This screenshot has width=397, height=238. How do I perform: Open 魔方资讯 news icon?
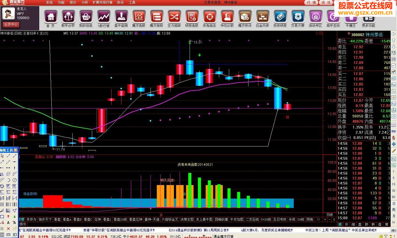click(245, 16)
